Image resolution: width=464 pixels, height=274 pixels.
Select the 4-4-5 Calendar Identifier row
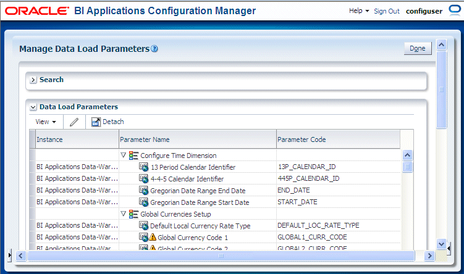[x=217, y=178]
